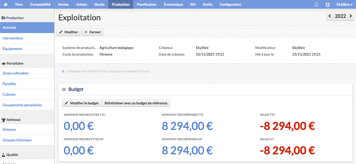356x164 pixels.
Task: Go to the home icon in navbar
Action: pos(6,4)
